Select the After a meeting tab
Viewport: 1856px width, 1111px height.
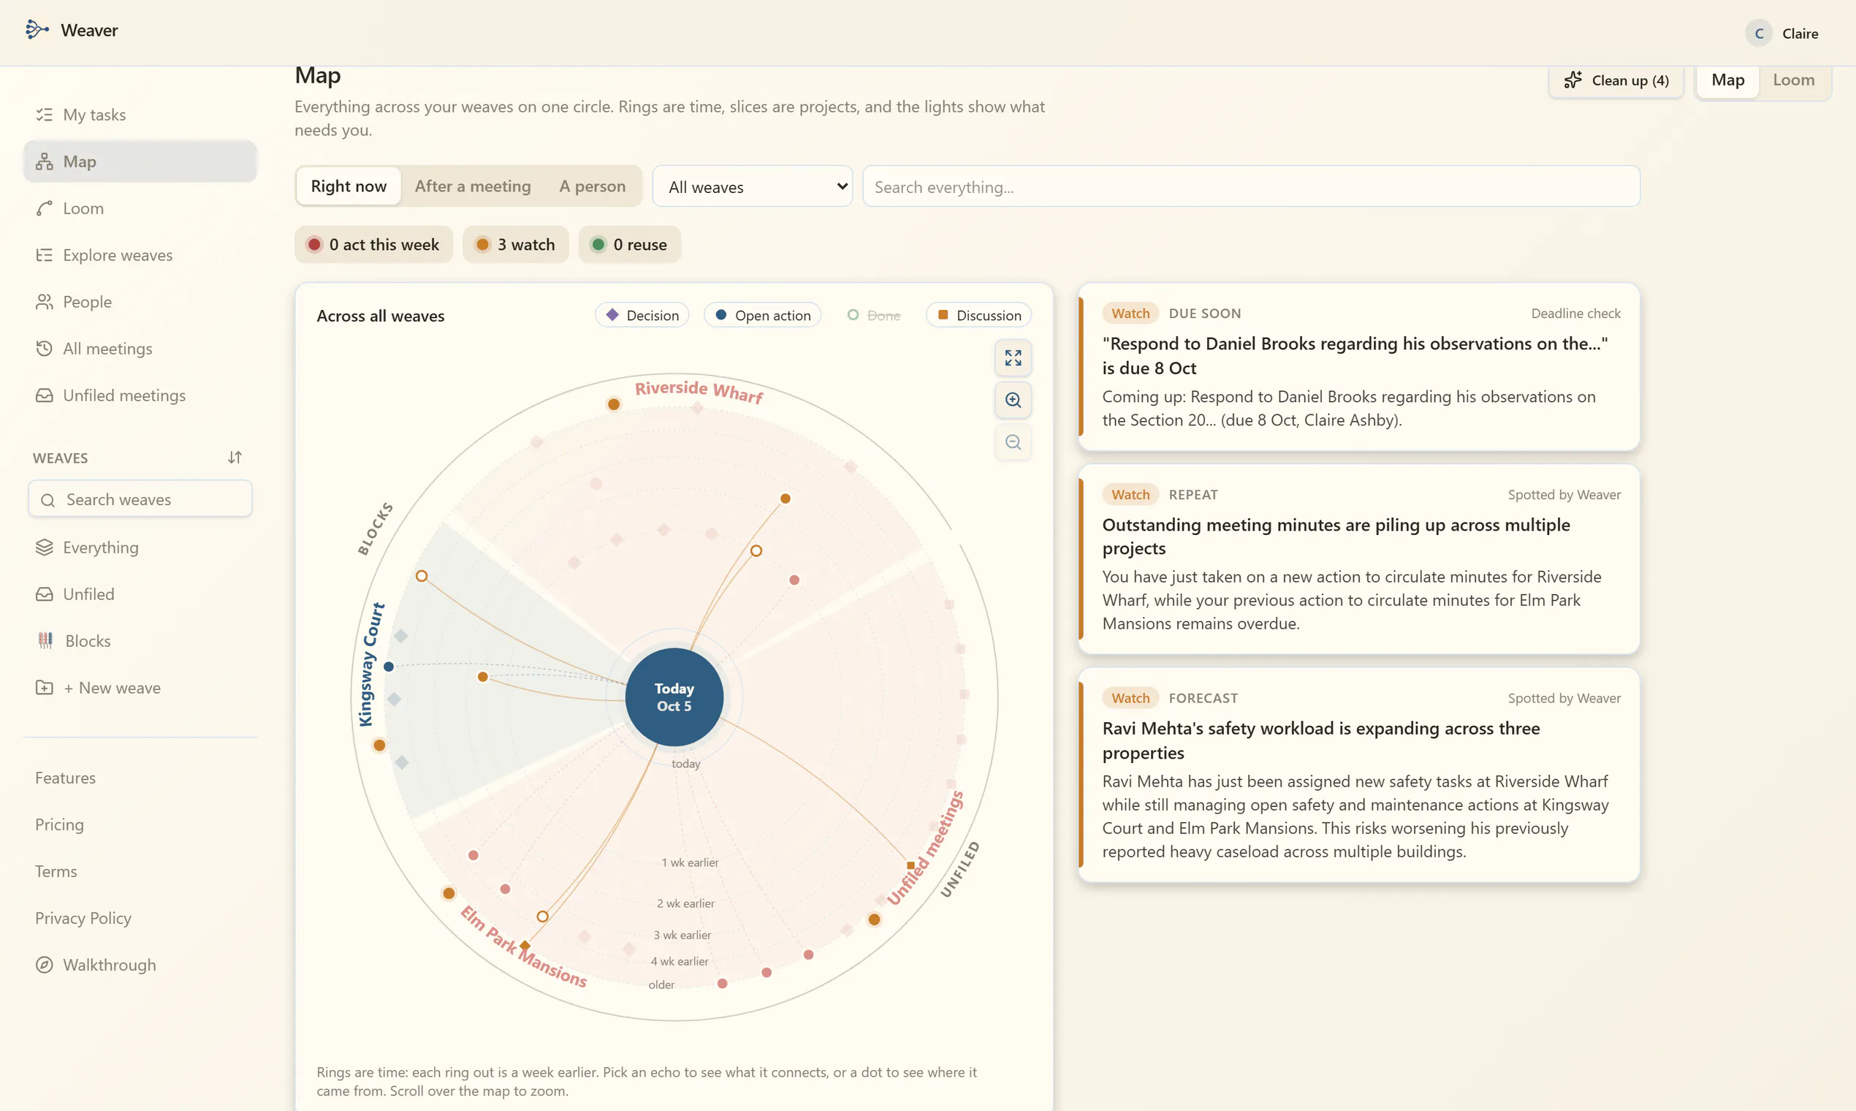(473, 186)
